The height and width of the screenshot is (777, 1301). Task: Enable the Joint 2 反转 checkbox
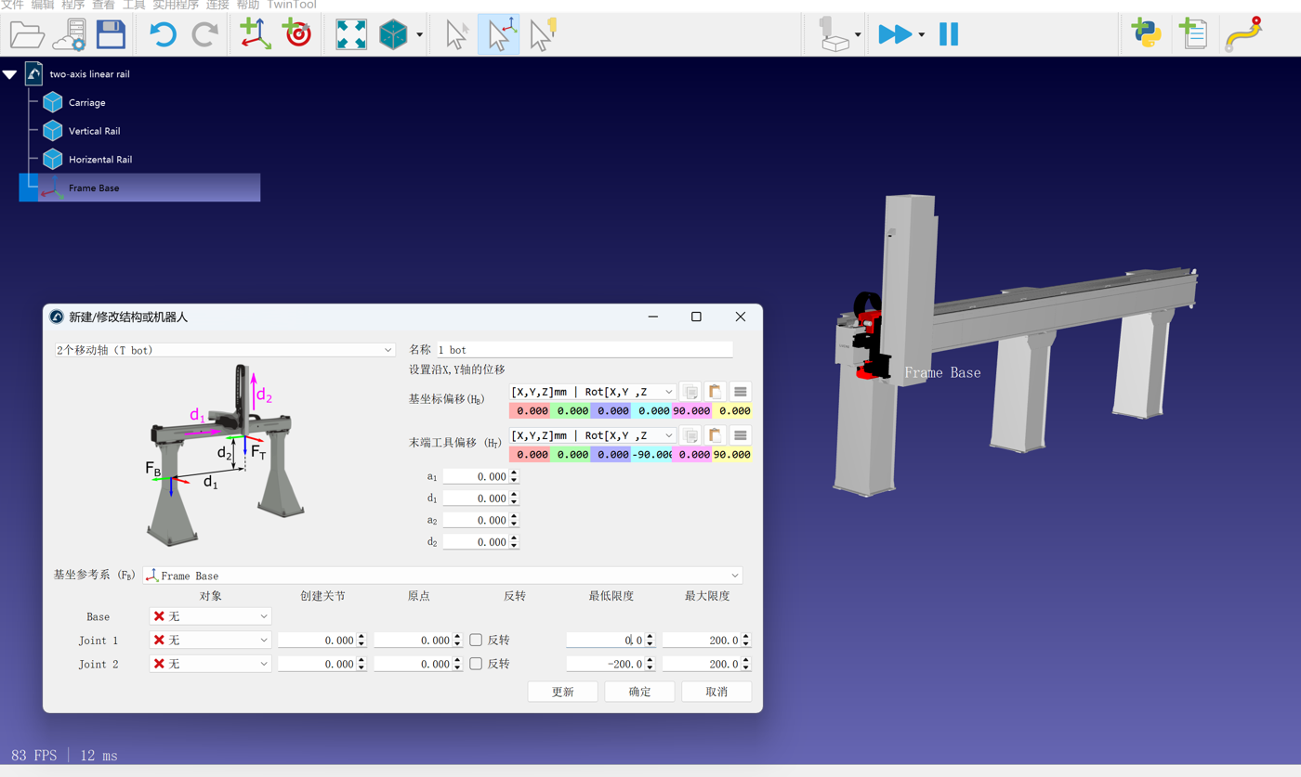tap(476, 664)
